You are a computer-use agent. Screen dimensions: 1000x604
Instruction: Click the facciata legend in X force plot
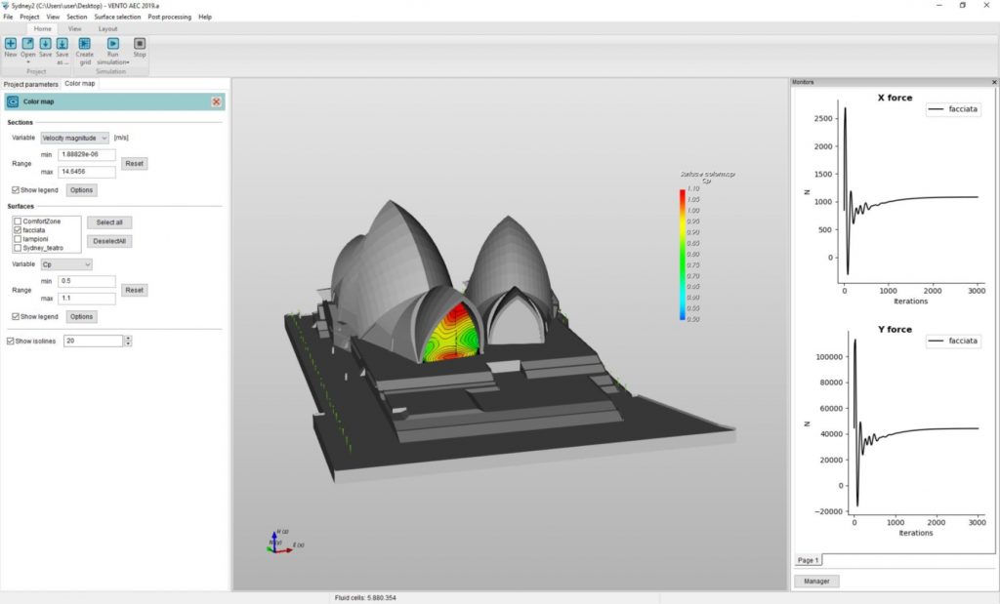(953, 109)
